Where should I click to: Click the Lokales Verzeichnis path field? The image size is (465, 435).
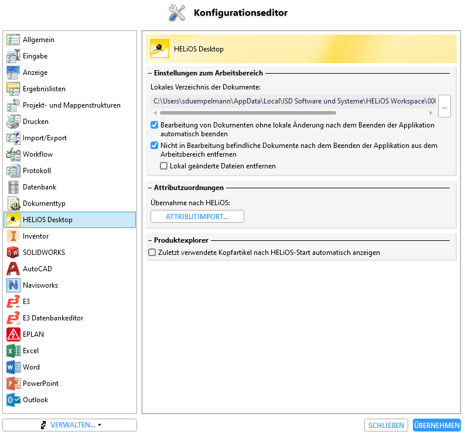click(x=293, y=101)
